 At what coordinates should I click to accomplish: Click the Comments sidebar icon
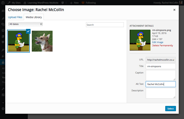click(x=3, y=42)
